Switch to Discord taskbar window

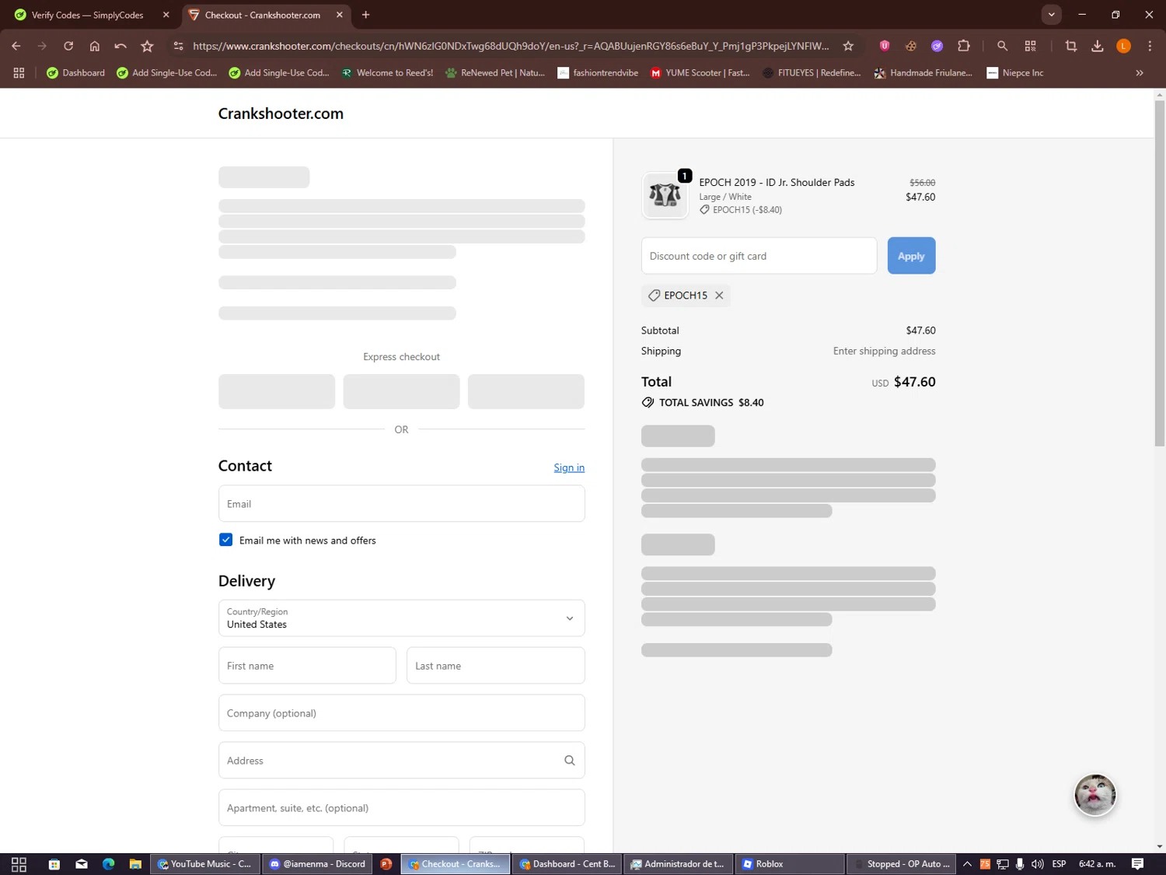tap(318, 864)
